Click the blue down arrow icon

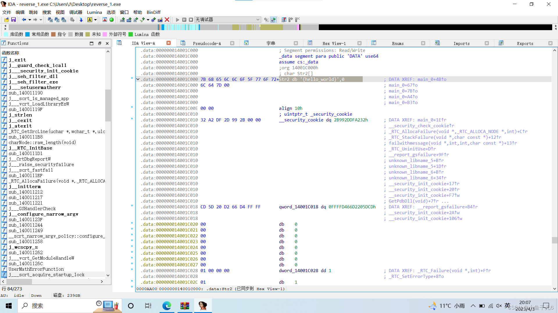coord(81,20)
